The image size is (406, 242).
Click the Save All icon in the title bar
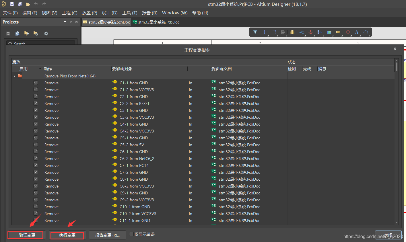coord(20,4)
